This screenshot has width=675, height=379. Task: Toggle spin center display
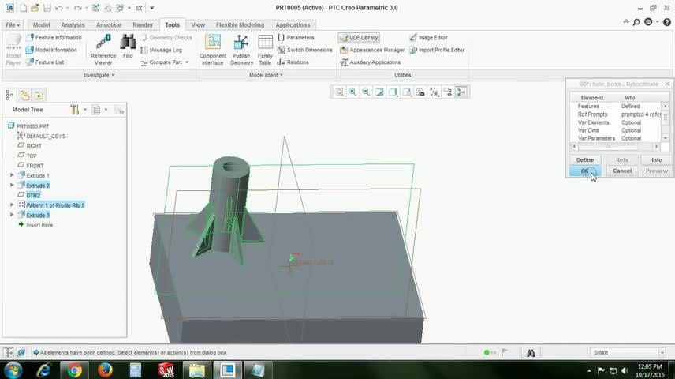[x=461, y=92]
